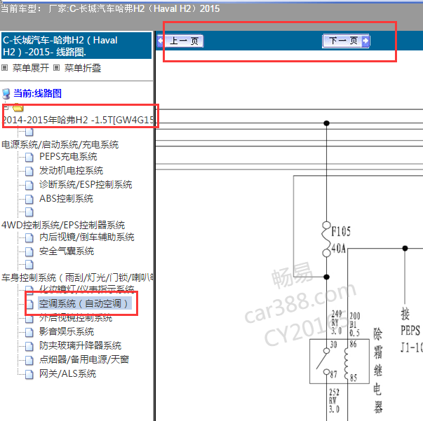
Task: Open 车身控制系统 (雨刮/灯光/门锁) diagram
Action: click(78, 277)
